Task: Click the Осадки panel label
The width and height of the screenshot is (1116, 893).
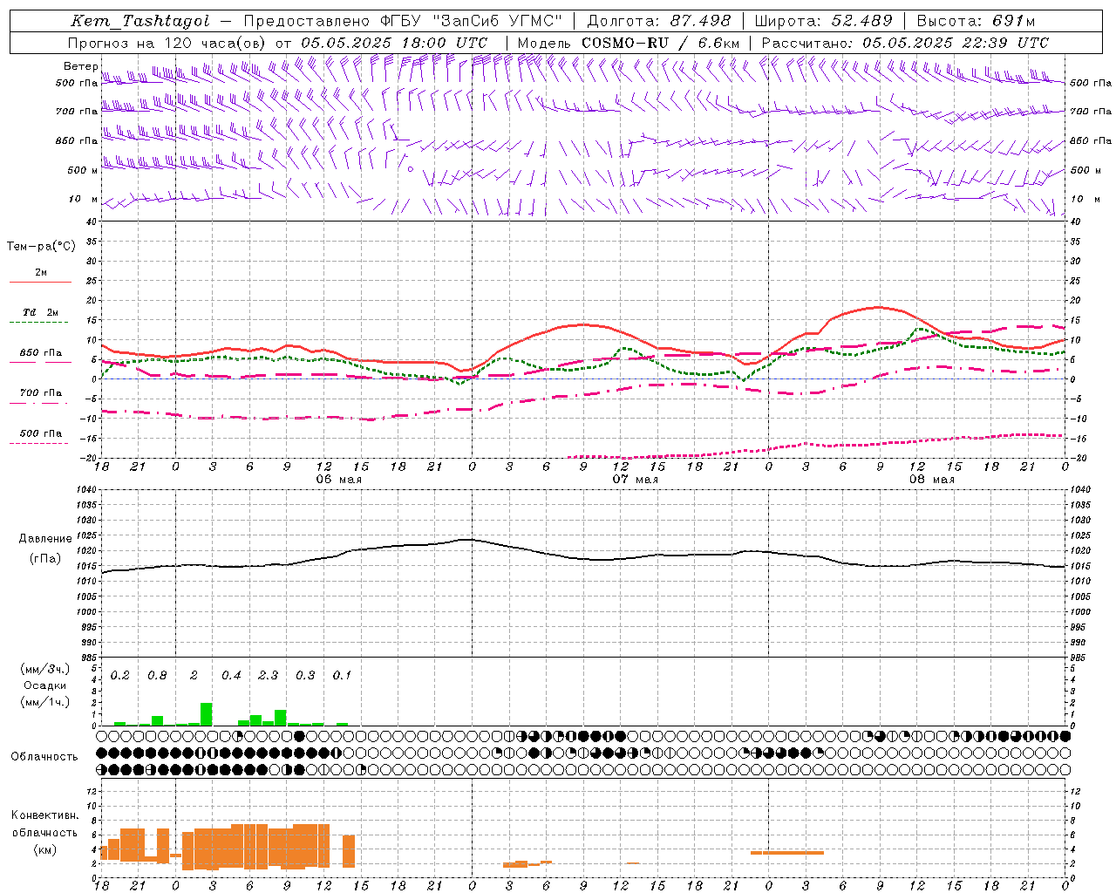Action: click(x=45, y=686)
